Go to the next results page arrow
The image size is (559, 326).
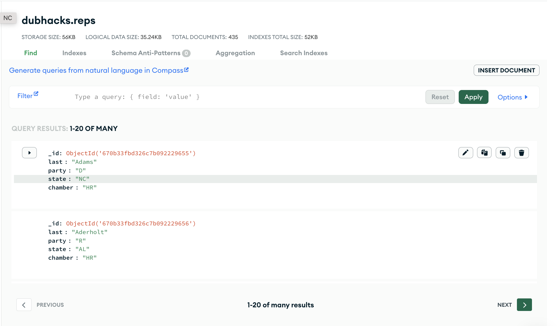pyautogui.click(x=524, y=305)
